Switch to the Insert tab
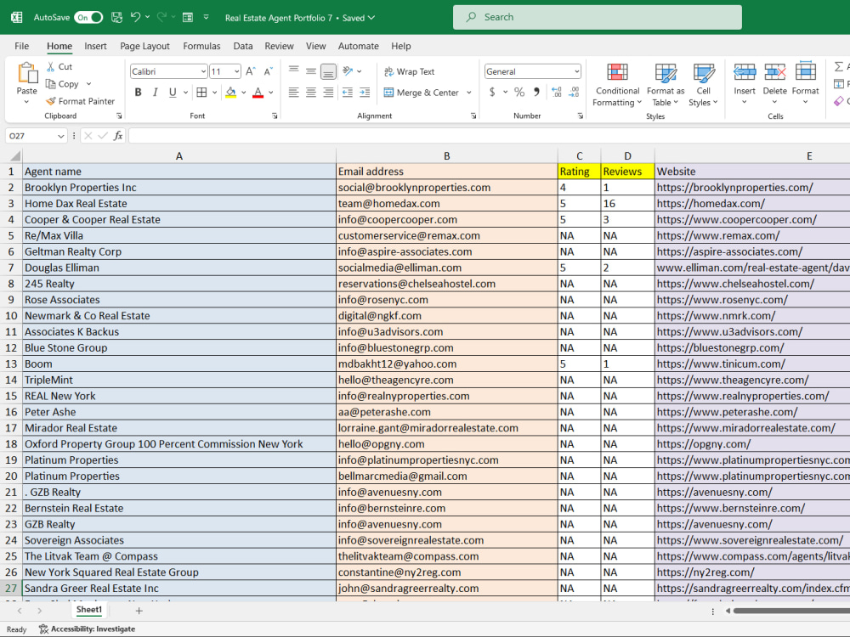 tap(95, 46)
